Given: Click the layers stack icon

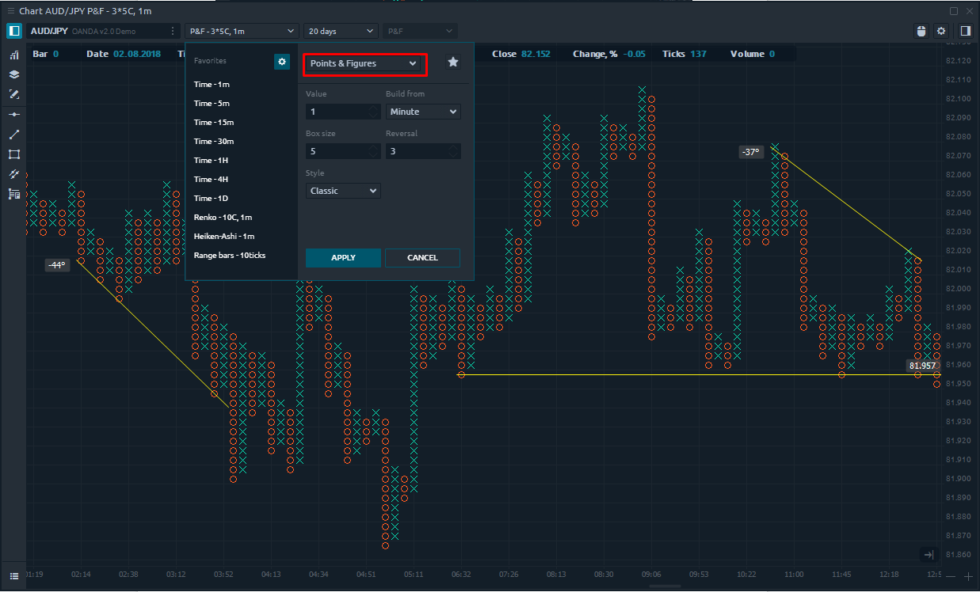Looking at the screenshot, I should tap(13, 74).
